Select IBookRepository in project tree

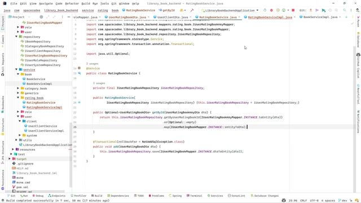[38, 42]
